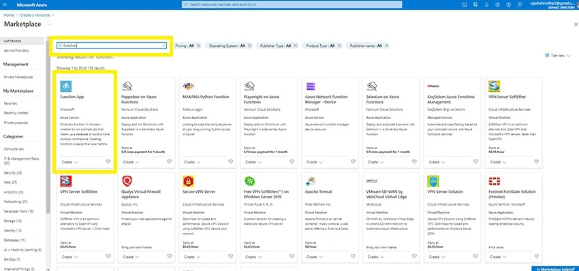579x271 pixels.
Task: Open the Function App icon tile
Action: 65,86
